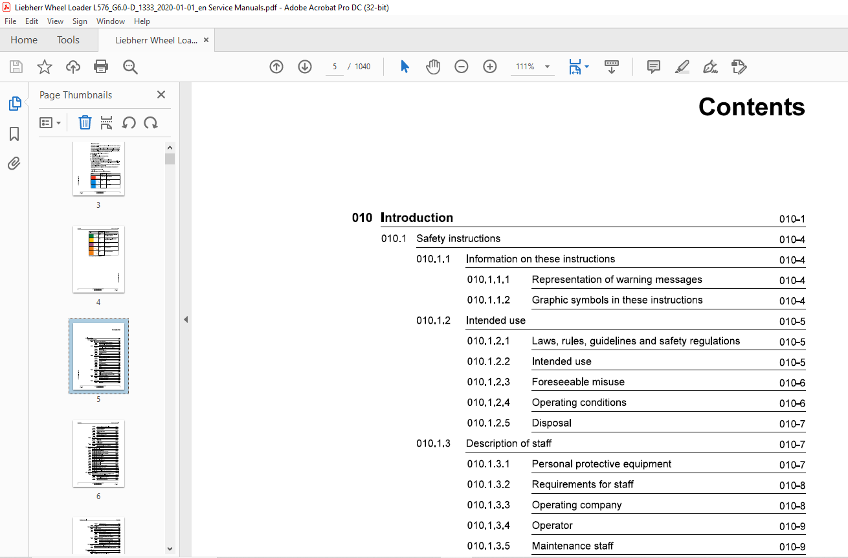Click the thumbnail panel scrollbar down arrow

point(170,548)
